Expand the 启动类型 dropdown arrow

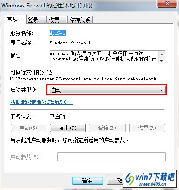click(x=162, y=90)
